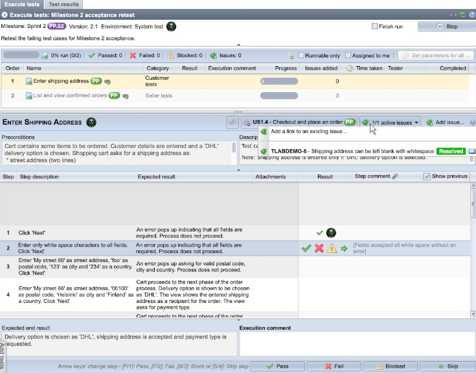Stop the test run
Screen dimensions: 476x373
pyautogui.click(x=447, y=27)
